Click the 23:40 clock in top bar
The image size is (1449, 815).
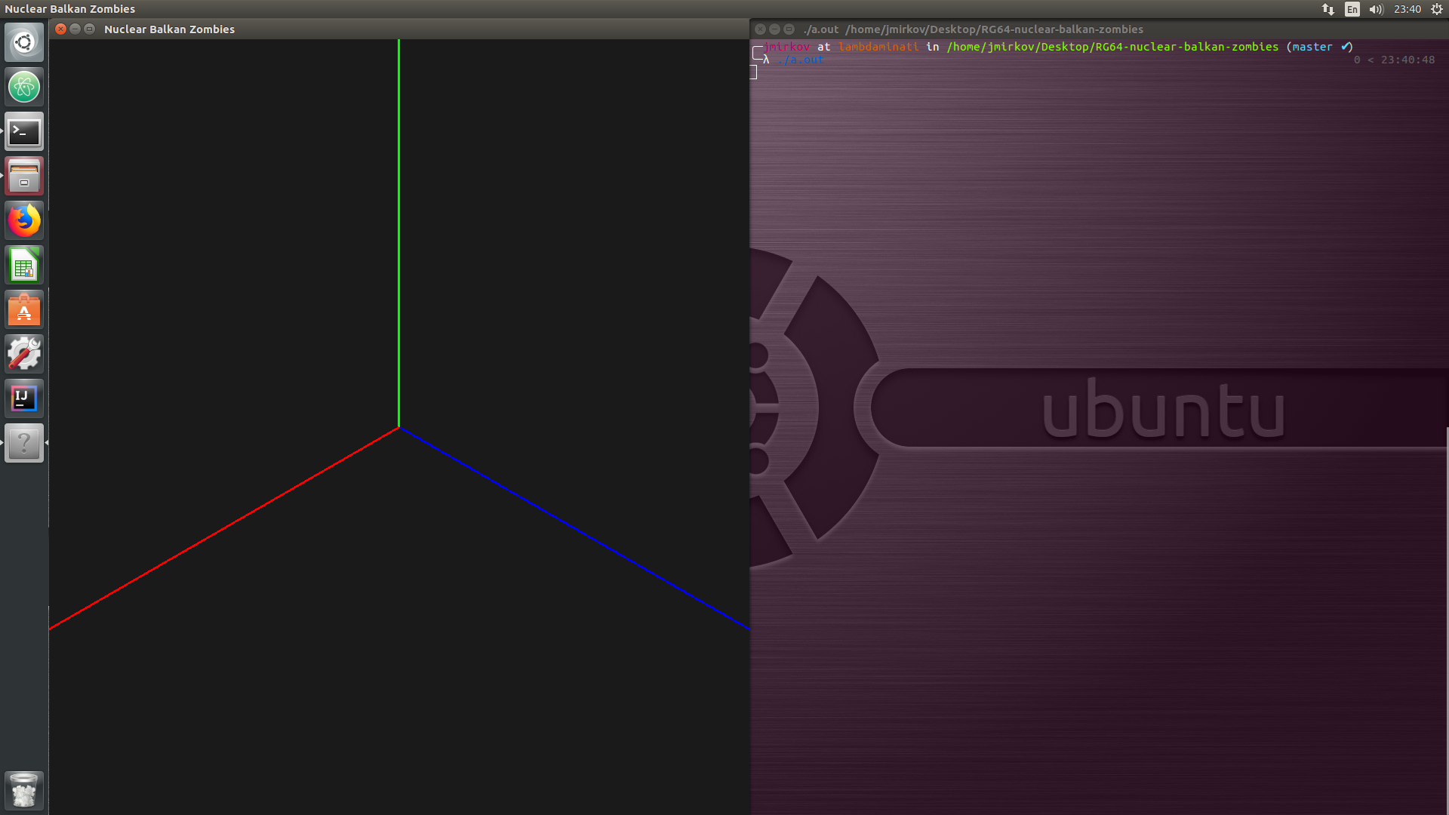[1407, 9]
